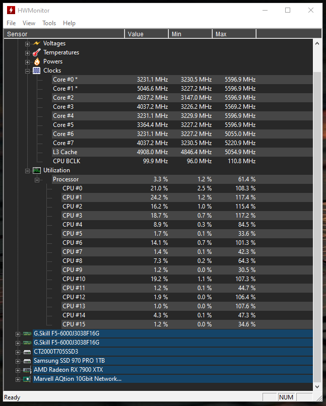Select the Core #0 * clock row
Screen dimensions: 326x406
[x=182, y=80]
